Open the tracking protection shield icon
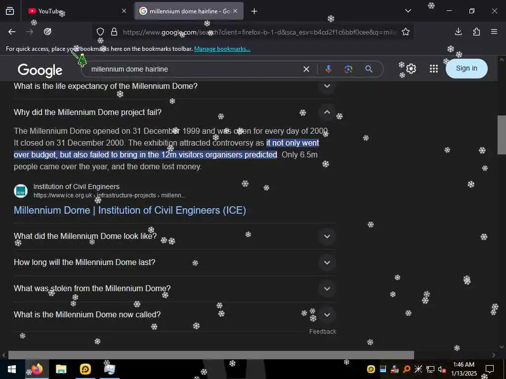506x379 pixels. (100, 32)
